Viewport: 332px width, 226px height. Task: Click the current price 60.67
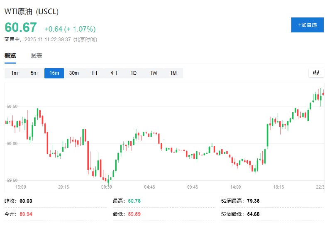click(x=20, y=27)
